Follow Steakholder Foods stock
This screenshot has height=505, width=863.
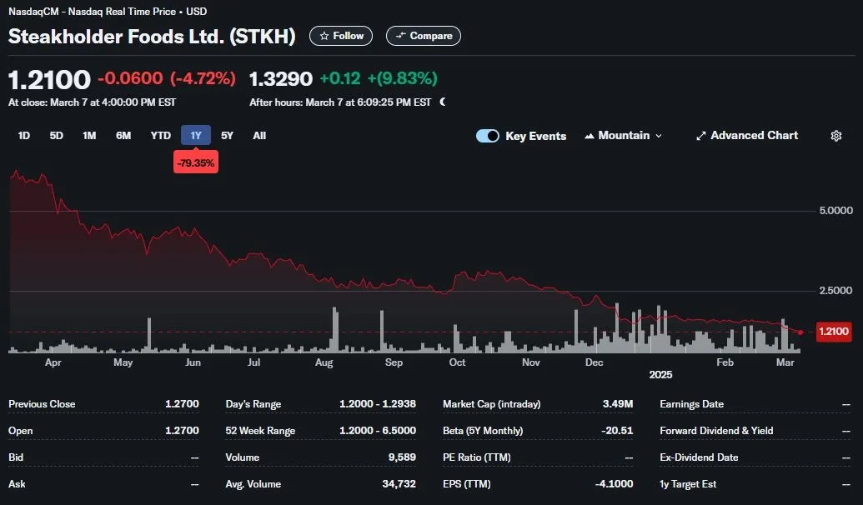[341, 36]
